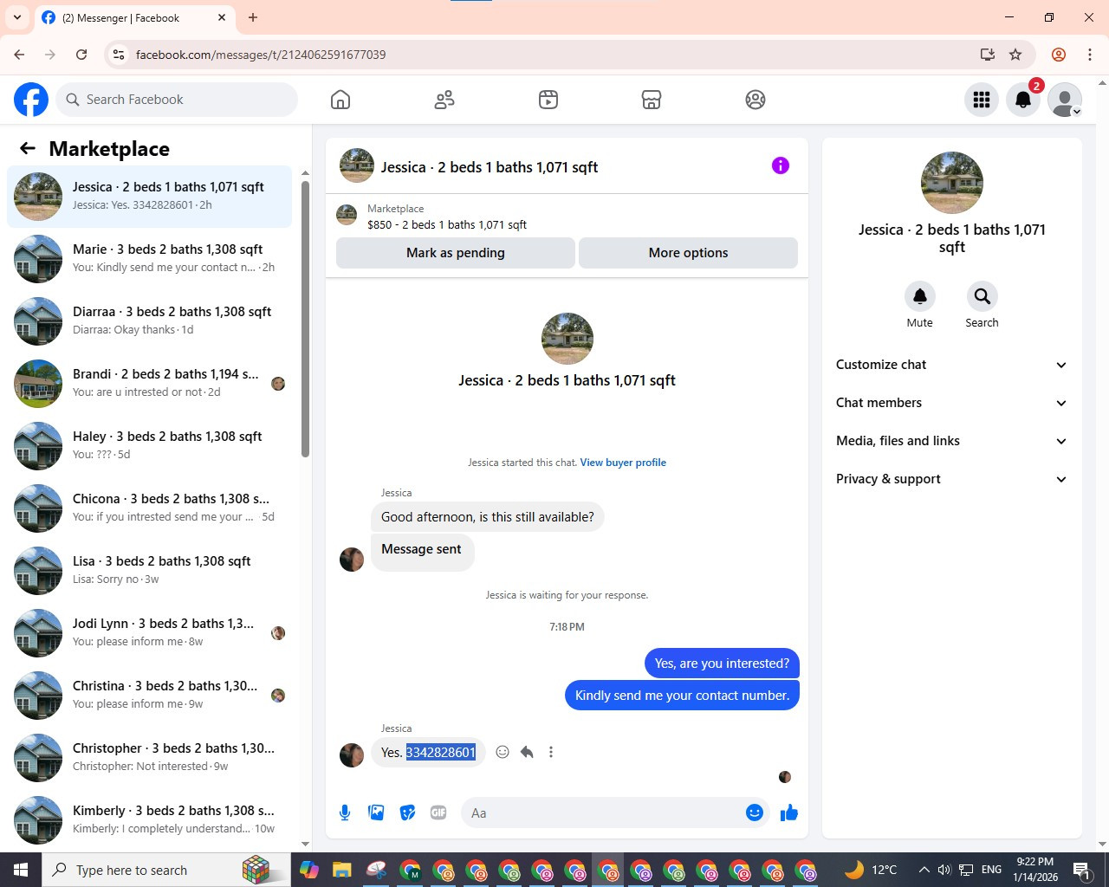
Task: Open the Diarraa conversation
Action: coord(149,321)
